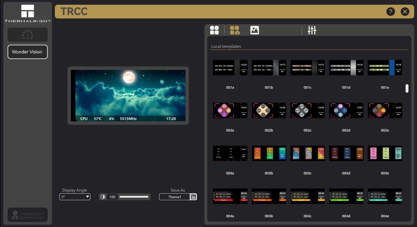Click the dimmed gauge device button in sidebar
The width and height of the screenshot is (417, 227).
(x=28, y=35)
